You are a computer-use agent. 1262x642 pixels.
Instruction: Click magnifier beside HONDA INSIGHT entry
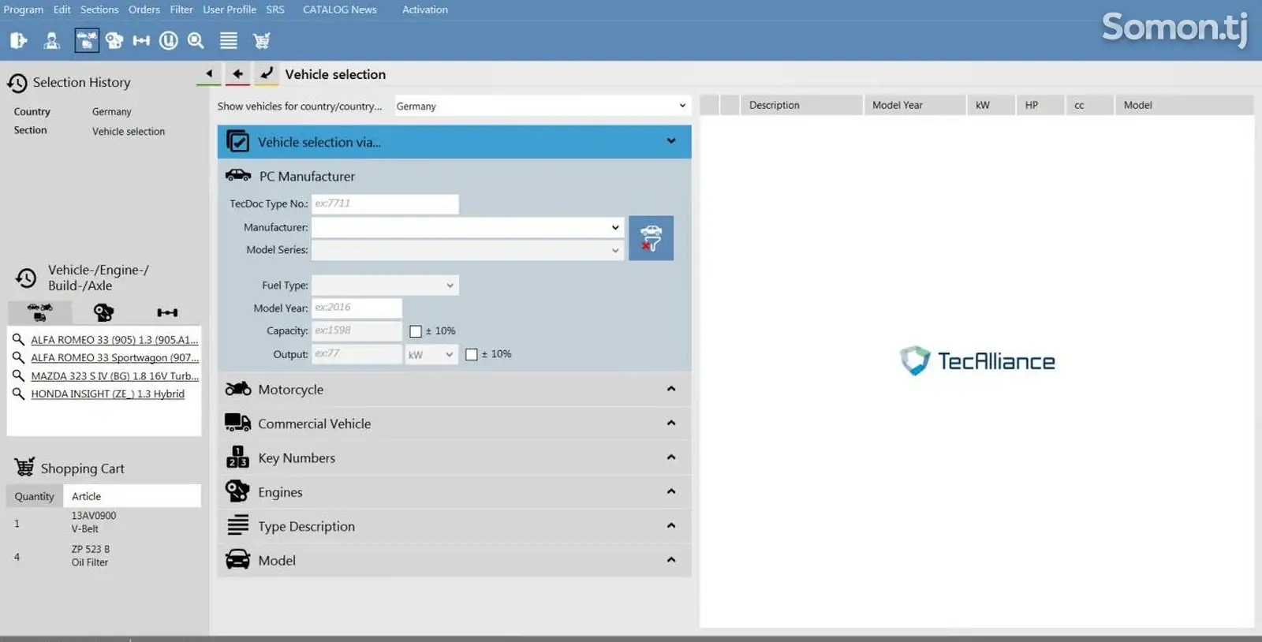click(x=18, y=394)
